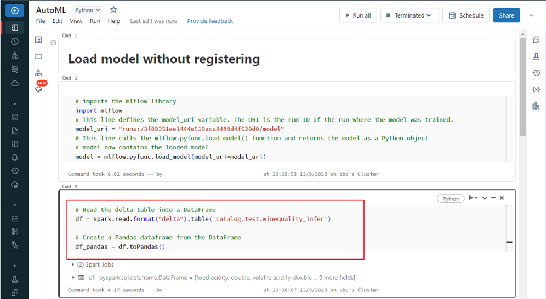
Task: Click the import mlflow code line
Action: [x=99, y=111]
